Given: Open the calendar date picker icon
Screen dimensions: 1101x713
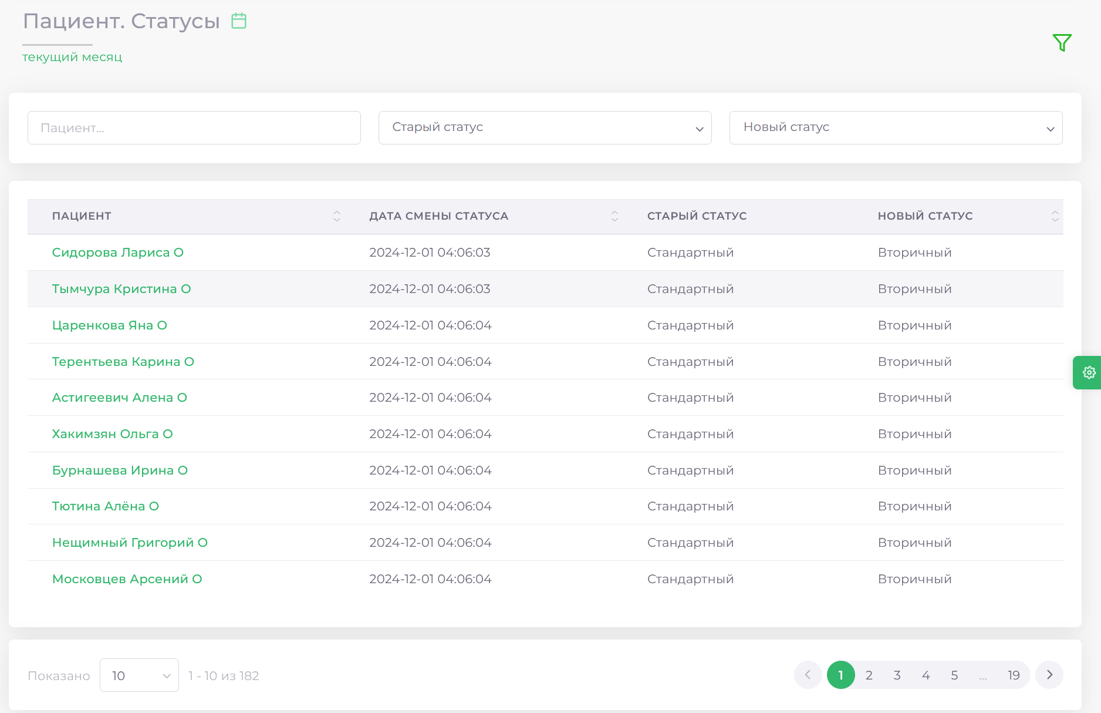Looking at the screenshot, I should click(239, 21).
